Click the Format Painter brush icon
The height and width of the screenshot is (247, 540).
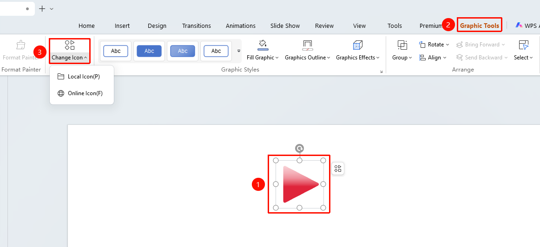tap(21, 45)
